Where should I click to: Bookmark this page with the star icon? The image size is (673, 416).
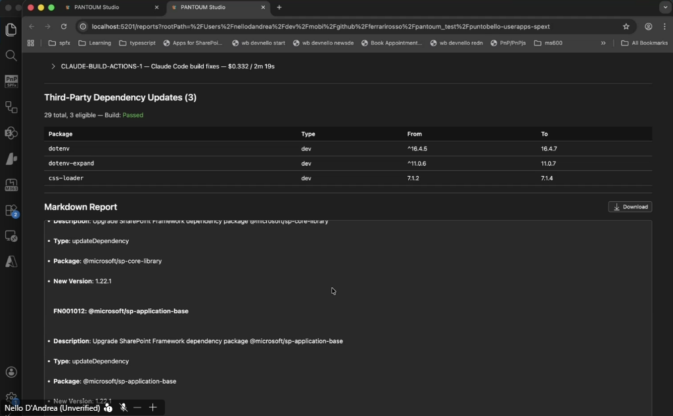[626, 27]
